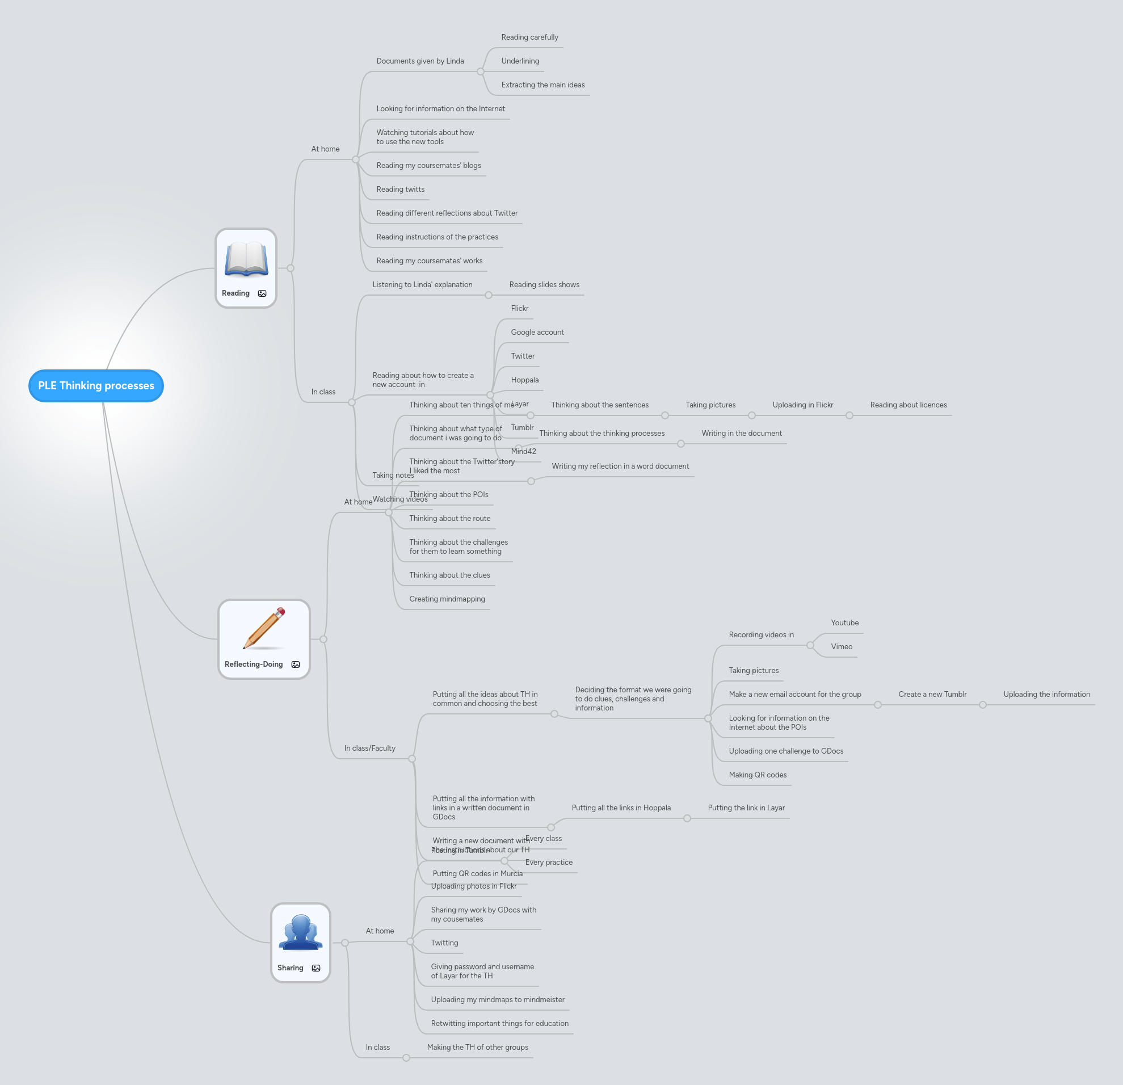The width and height of the screenshot is (1123, 1085).
Task: Select the "Creating mindmapping" node
Action: pyautogui.click(x=448, y=599)
